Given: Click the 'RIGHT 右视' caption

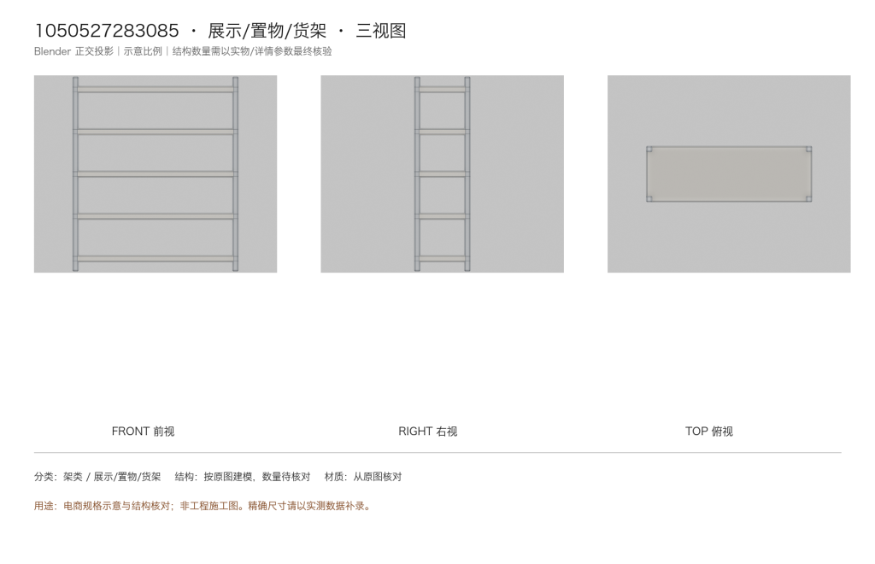Looking at the screenshot, I should click(x=428, y=432).
